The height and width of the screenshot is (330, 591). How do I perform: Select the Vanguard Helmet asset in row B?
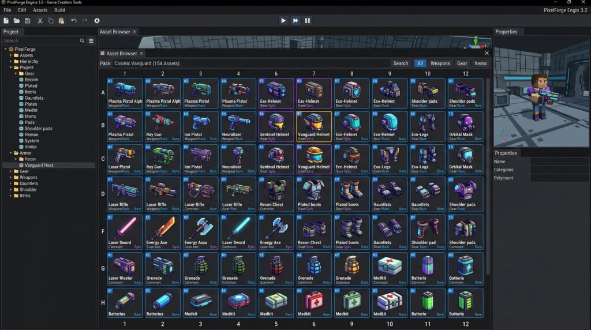[x=314, y=126]
